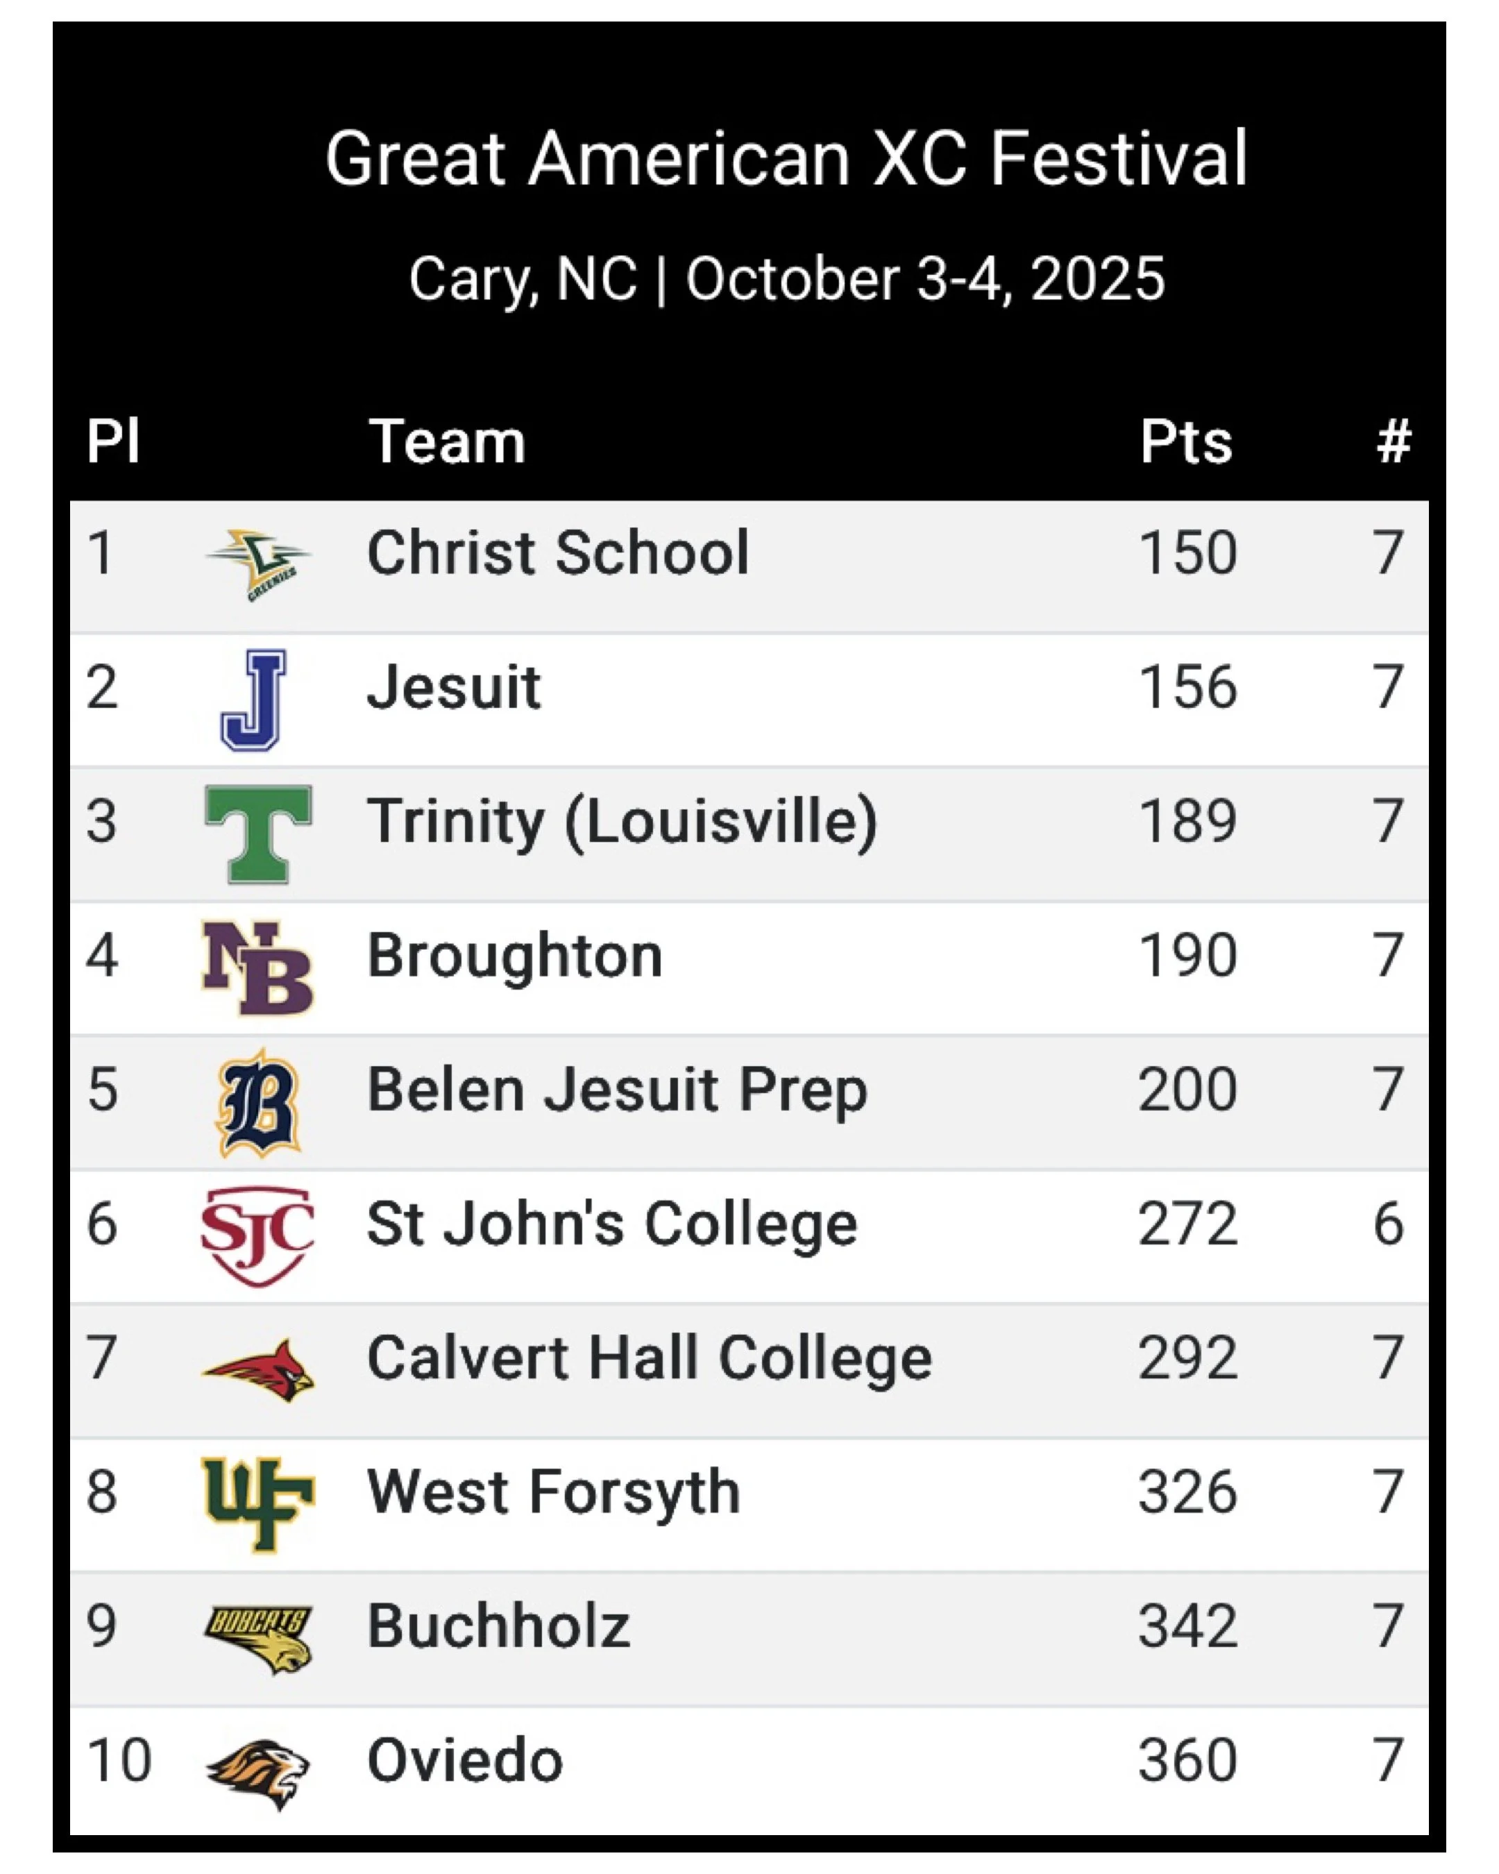Click the blue Jesuit J logo
Image resolution: width=1499 pixels, height=1874 pixels.
pyautogui.click(x=253, y=700)
